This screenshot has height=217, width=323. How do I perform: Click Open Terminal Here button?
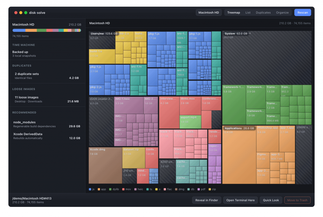240,200
